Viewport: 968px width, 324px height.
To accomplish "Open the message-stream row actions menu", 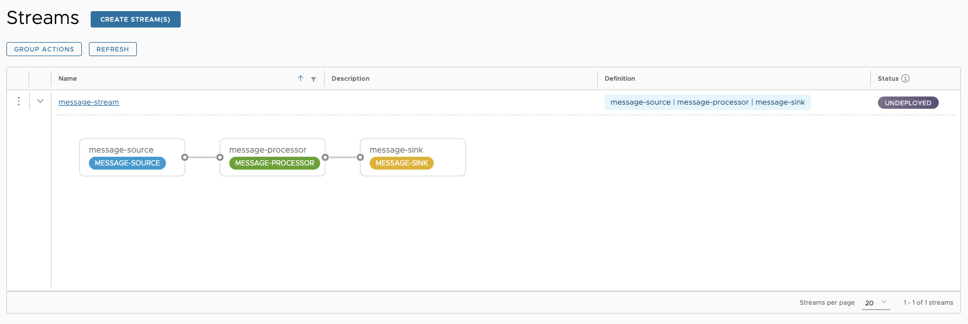I will coord(19,101).
